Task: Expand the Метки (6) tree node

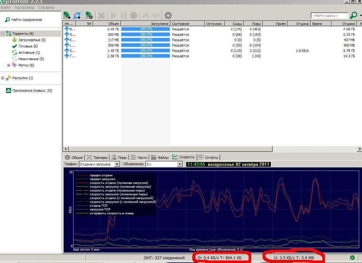Action: pos(9,65)
